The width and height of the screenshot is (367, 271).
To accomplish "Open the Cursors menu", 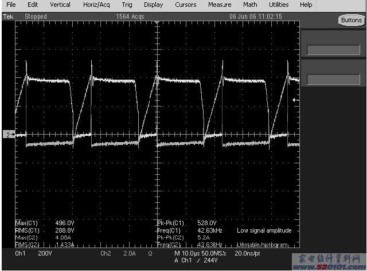I will pyautogui.click(x=185, y=5).
